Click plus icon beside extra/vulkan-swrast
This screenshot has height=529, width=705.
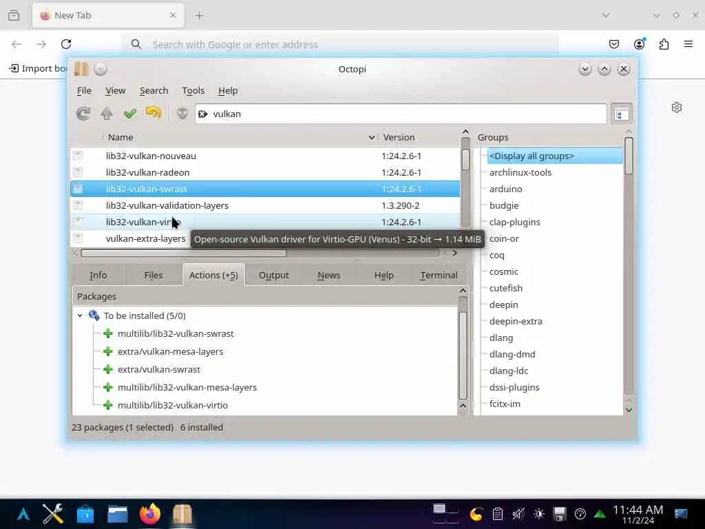pyautogui.click(x=108, y=369)
